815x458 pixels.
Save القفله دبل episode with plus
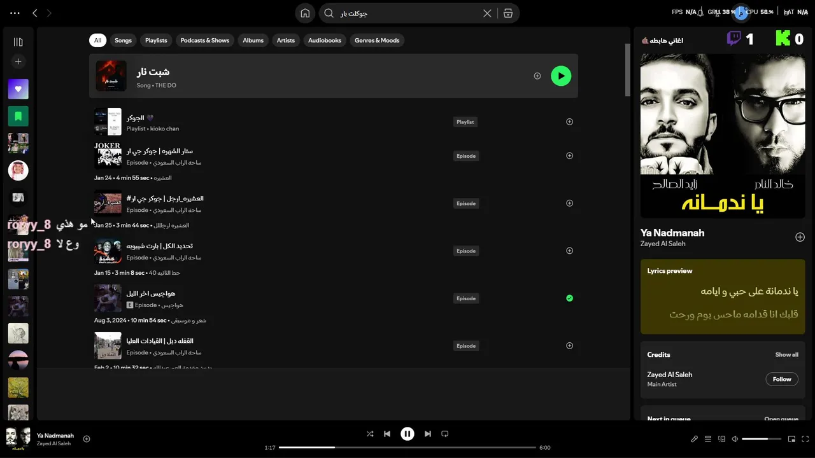(x=569, y=345)
